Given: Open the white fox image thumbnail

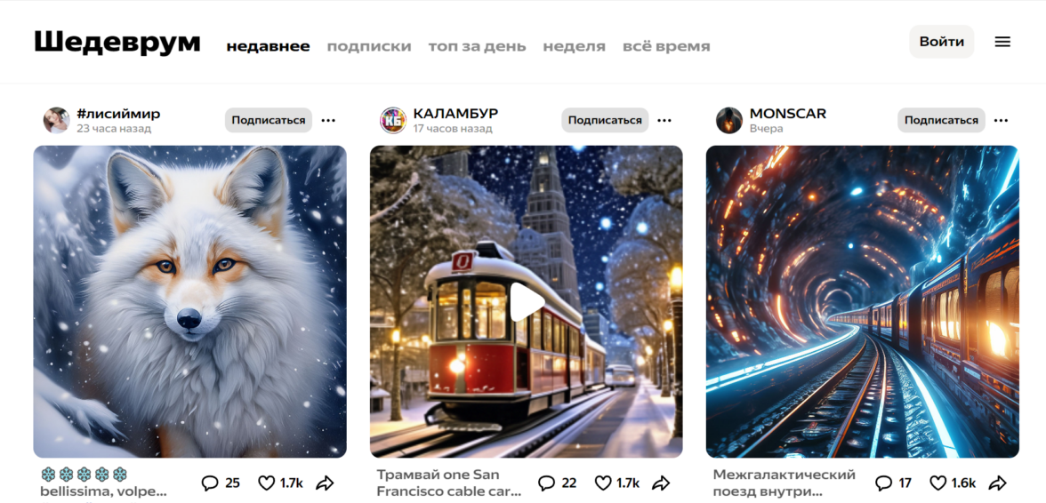Looking at the screenshot, I should click(190, 302).
